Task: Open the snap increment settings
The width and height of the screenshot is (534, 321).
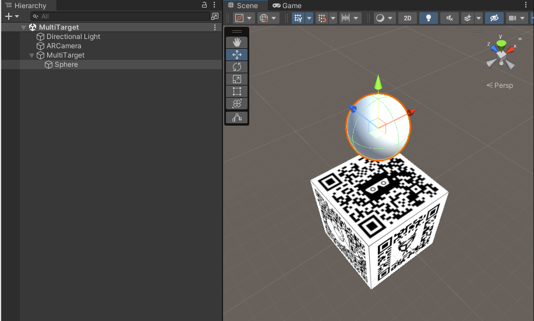Action: click(x=346, y=18)
